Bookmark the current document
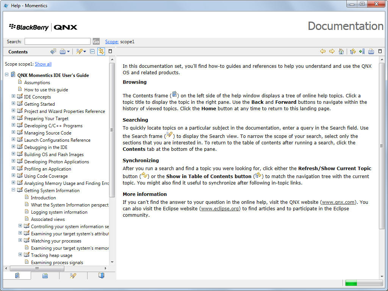The image size is (388, 291). point(361,52)
